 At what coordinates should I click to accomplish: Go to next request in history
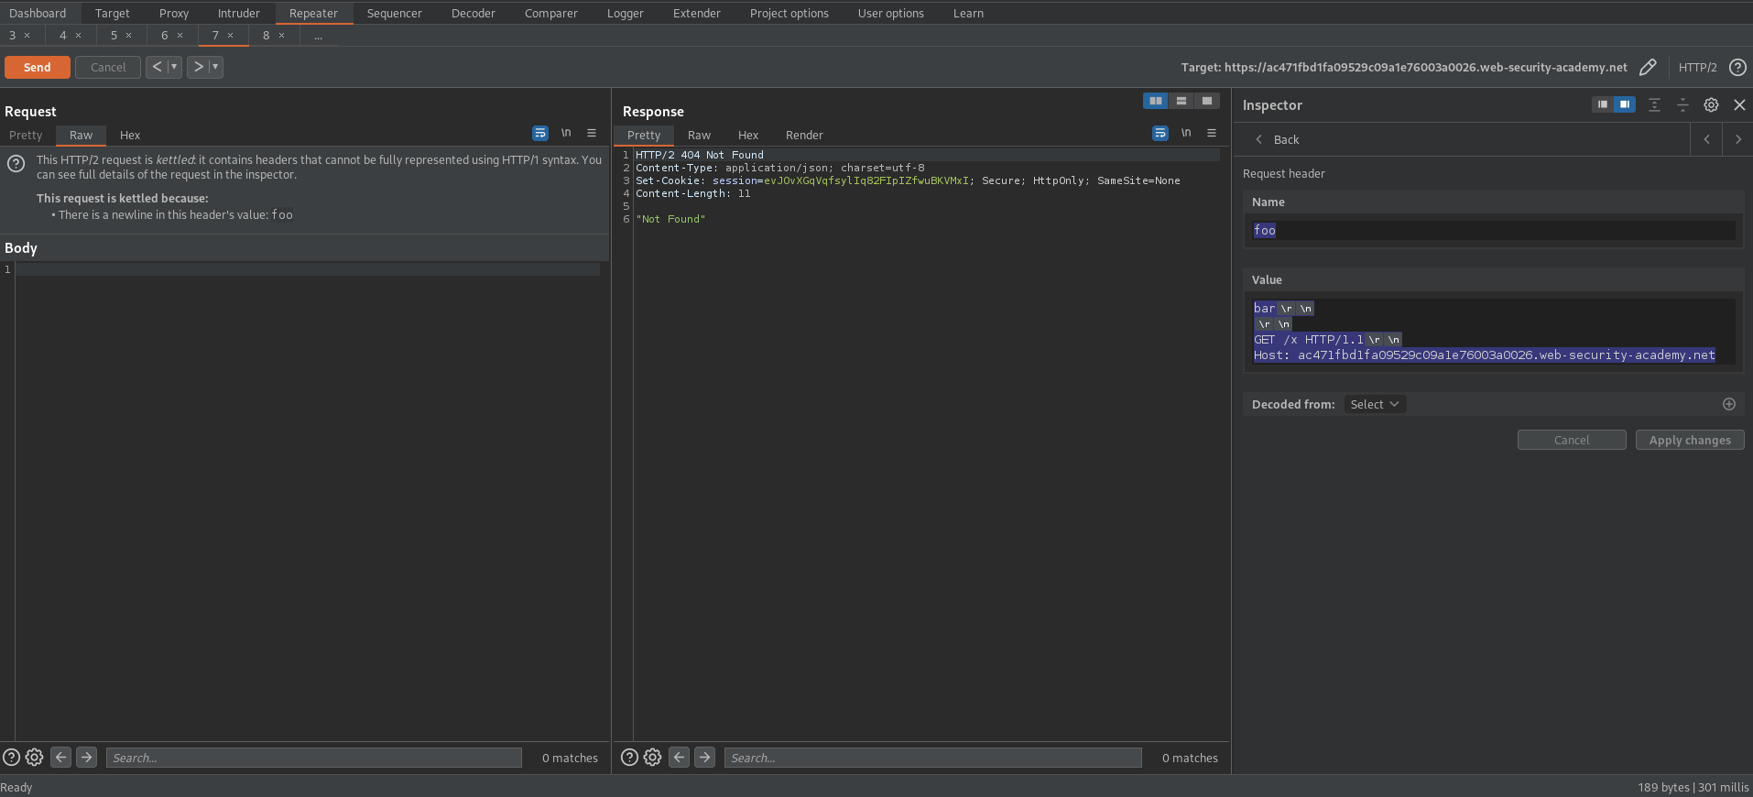pos(198,67)
